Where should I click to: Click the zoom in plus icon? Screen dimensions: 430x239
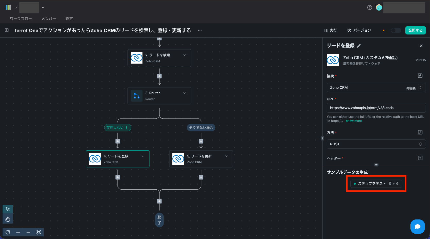pyautogui.click(x=18, y=232)
